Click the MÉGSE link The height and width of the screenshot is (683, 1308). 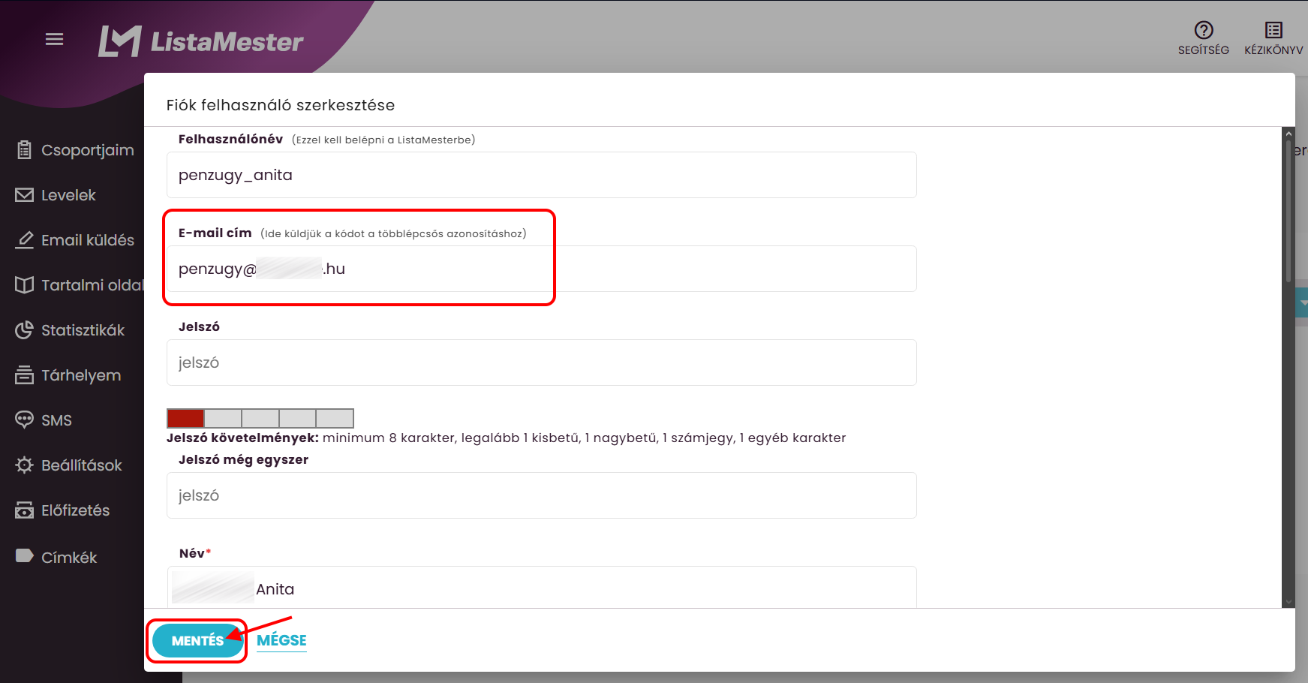pyautogui.click(x=281, y=639)
